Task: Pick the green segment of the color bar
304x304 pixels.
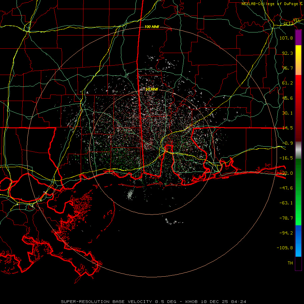Action: [298, 192]
